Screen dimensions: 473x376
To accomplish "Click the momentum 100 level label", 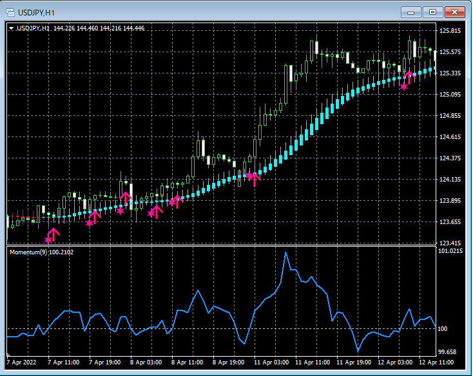I will [444, 329].
